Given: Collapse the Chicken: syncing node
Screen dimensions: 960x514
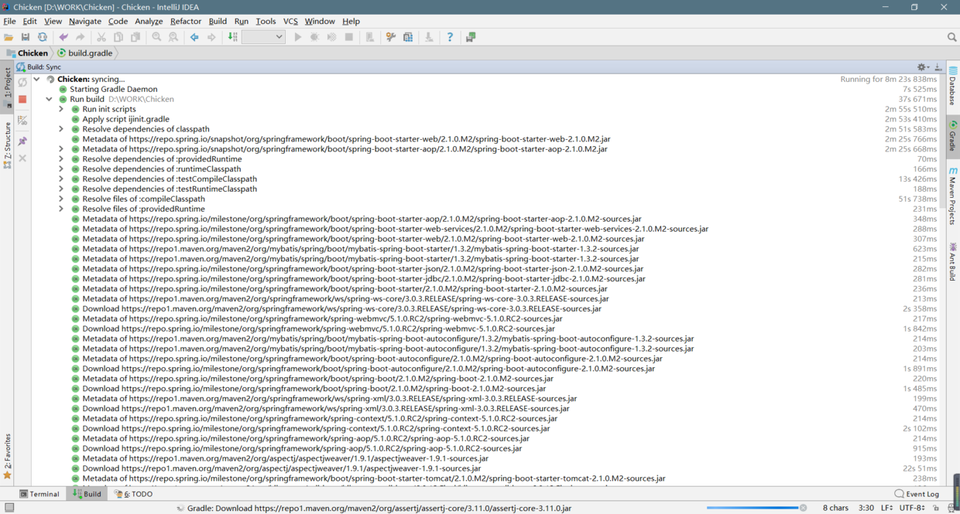Looking at the screenshot, I should click(36, 80).
